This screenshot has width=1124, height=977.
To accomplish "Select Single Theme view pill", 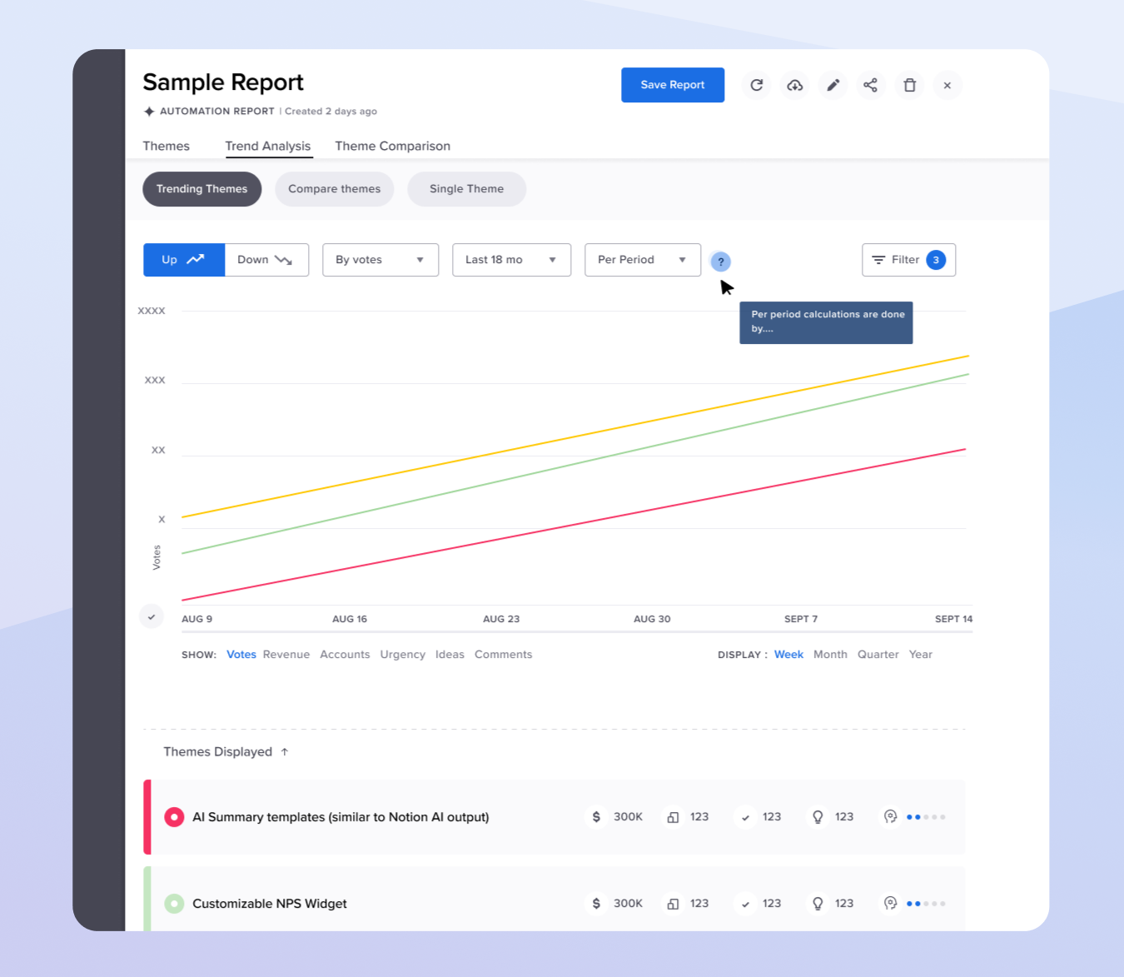I will [x=466, y=189].
